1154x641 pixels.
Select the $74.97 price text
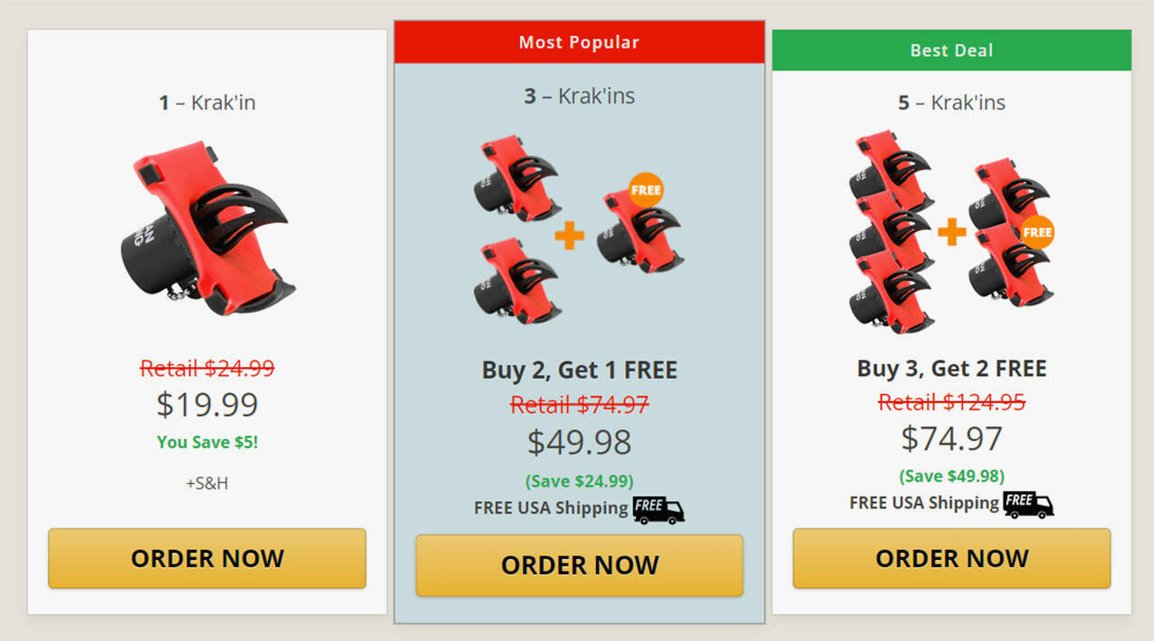point(952,438)
